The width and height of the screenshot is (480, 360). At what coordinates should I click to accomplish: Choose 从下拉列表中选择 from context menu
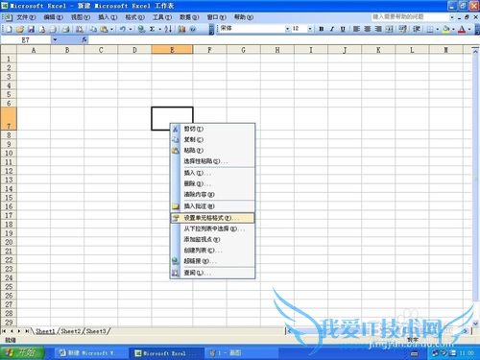point(212,228)
